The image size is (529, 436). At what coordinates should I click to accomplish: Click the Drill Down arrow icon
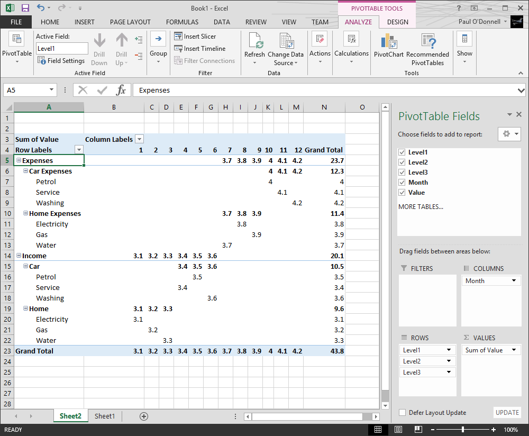99,40
